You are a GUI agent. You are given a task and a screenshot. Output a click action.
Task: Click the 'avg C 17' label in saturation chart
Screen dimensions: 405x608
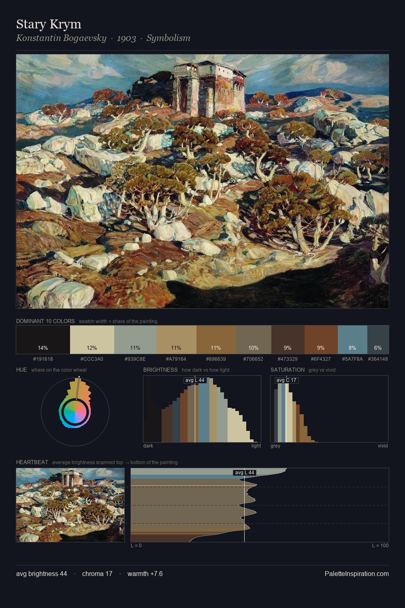click(286, 380)
